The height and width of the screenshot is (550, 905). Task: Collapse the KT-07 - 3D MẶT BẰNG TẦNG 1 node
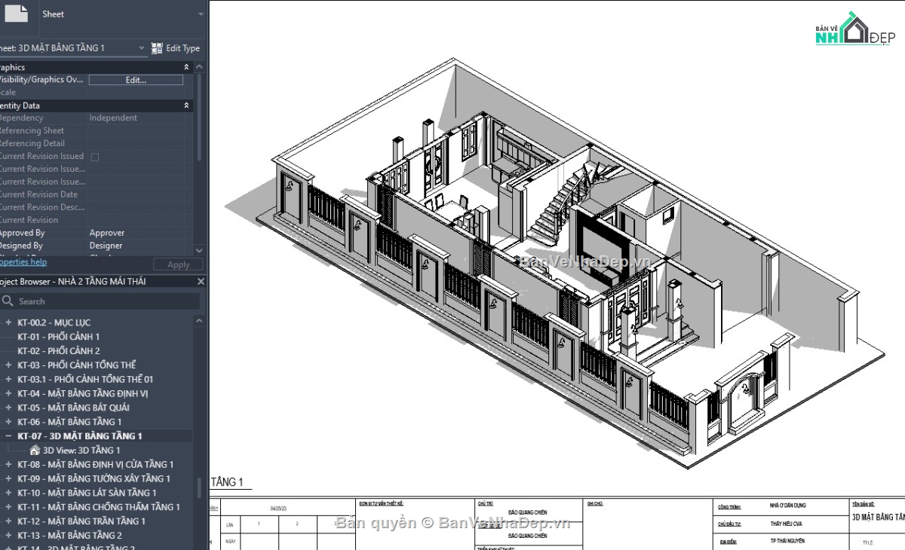(8, 435)
